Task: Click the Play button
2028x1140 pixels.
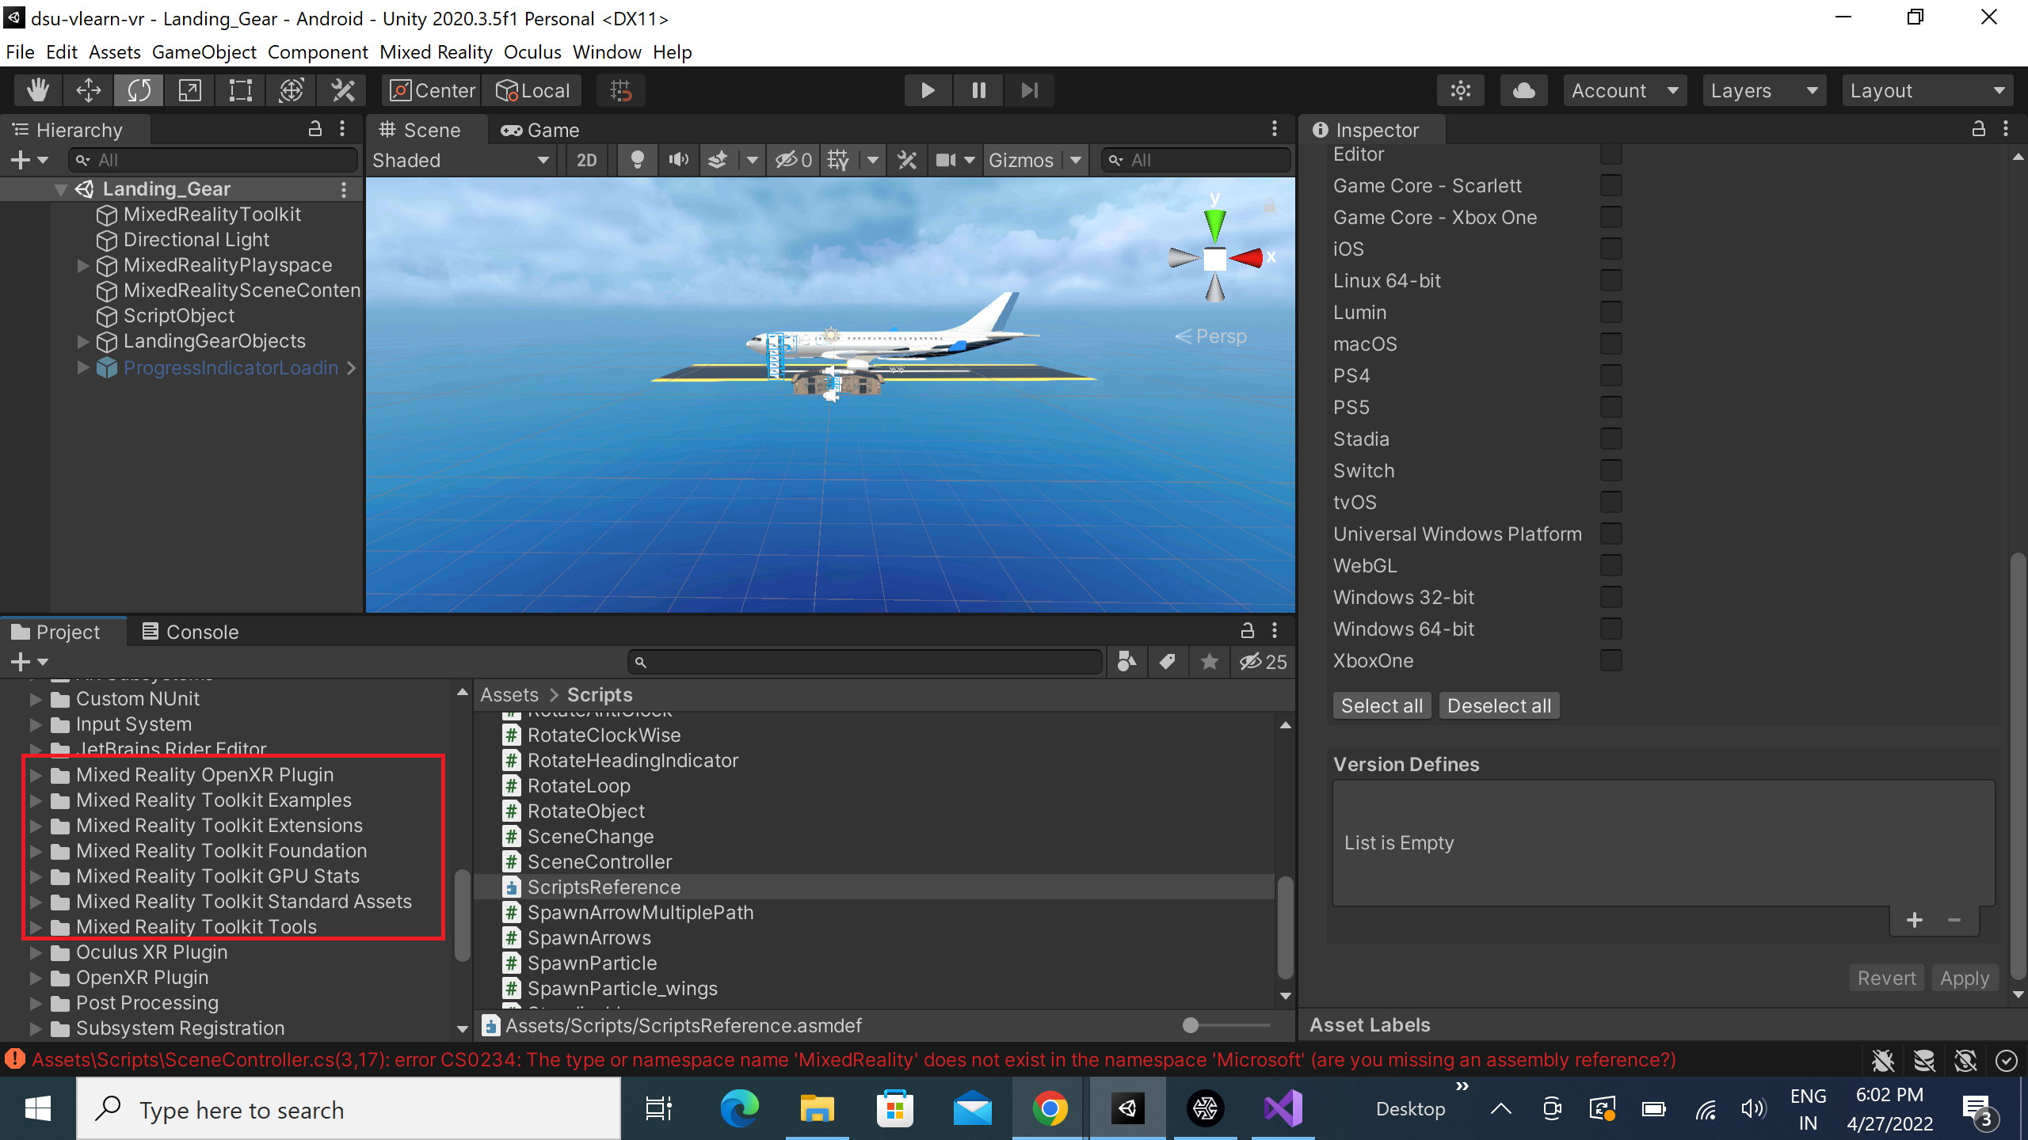Action: [928, 90]
